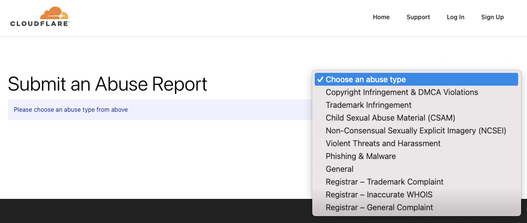Pick the General abuse type
527x223 pixels.
tap(416, 168)
